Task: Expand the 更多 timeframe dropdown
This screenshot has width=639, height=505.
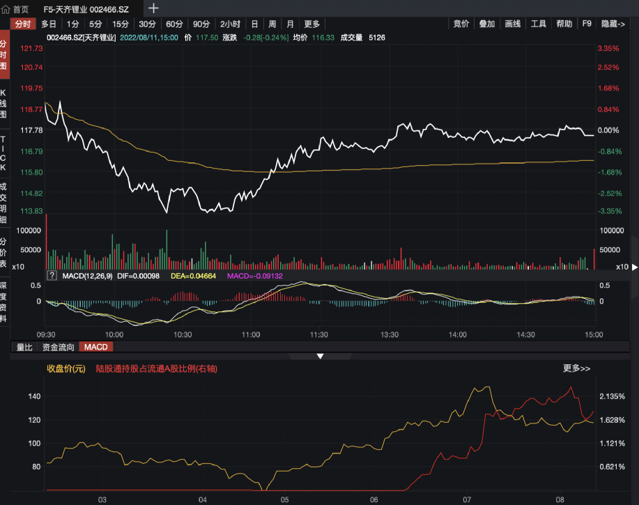Action: click(x=311, y=24)
